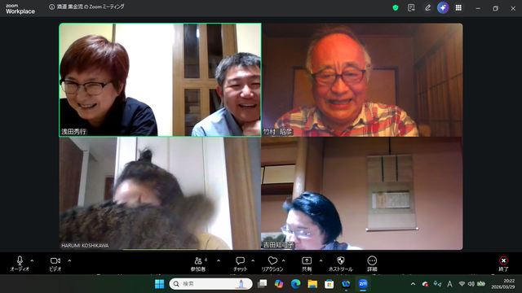Show meeting info via the info icon
Screen dimensions: 522x293
coord(51,7)
